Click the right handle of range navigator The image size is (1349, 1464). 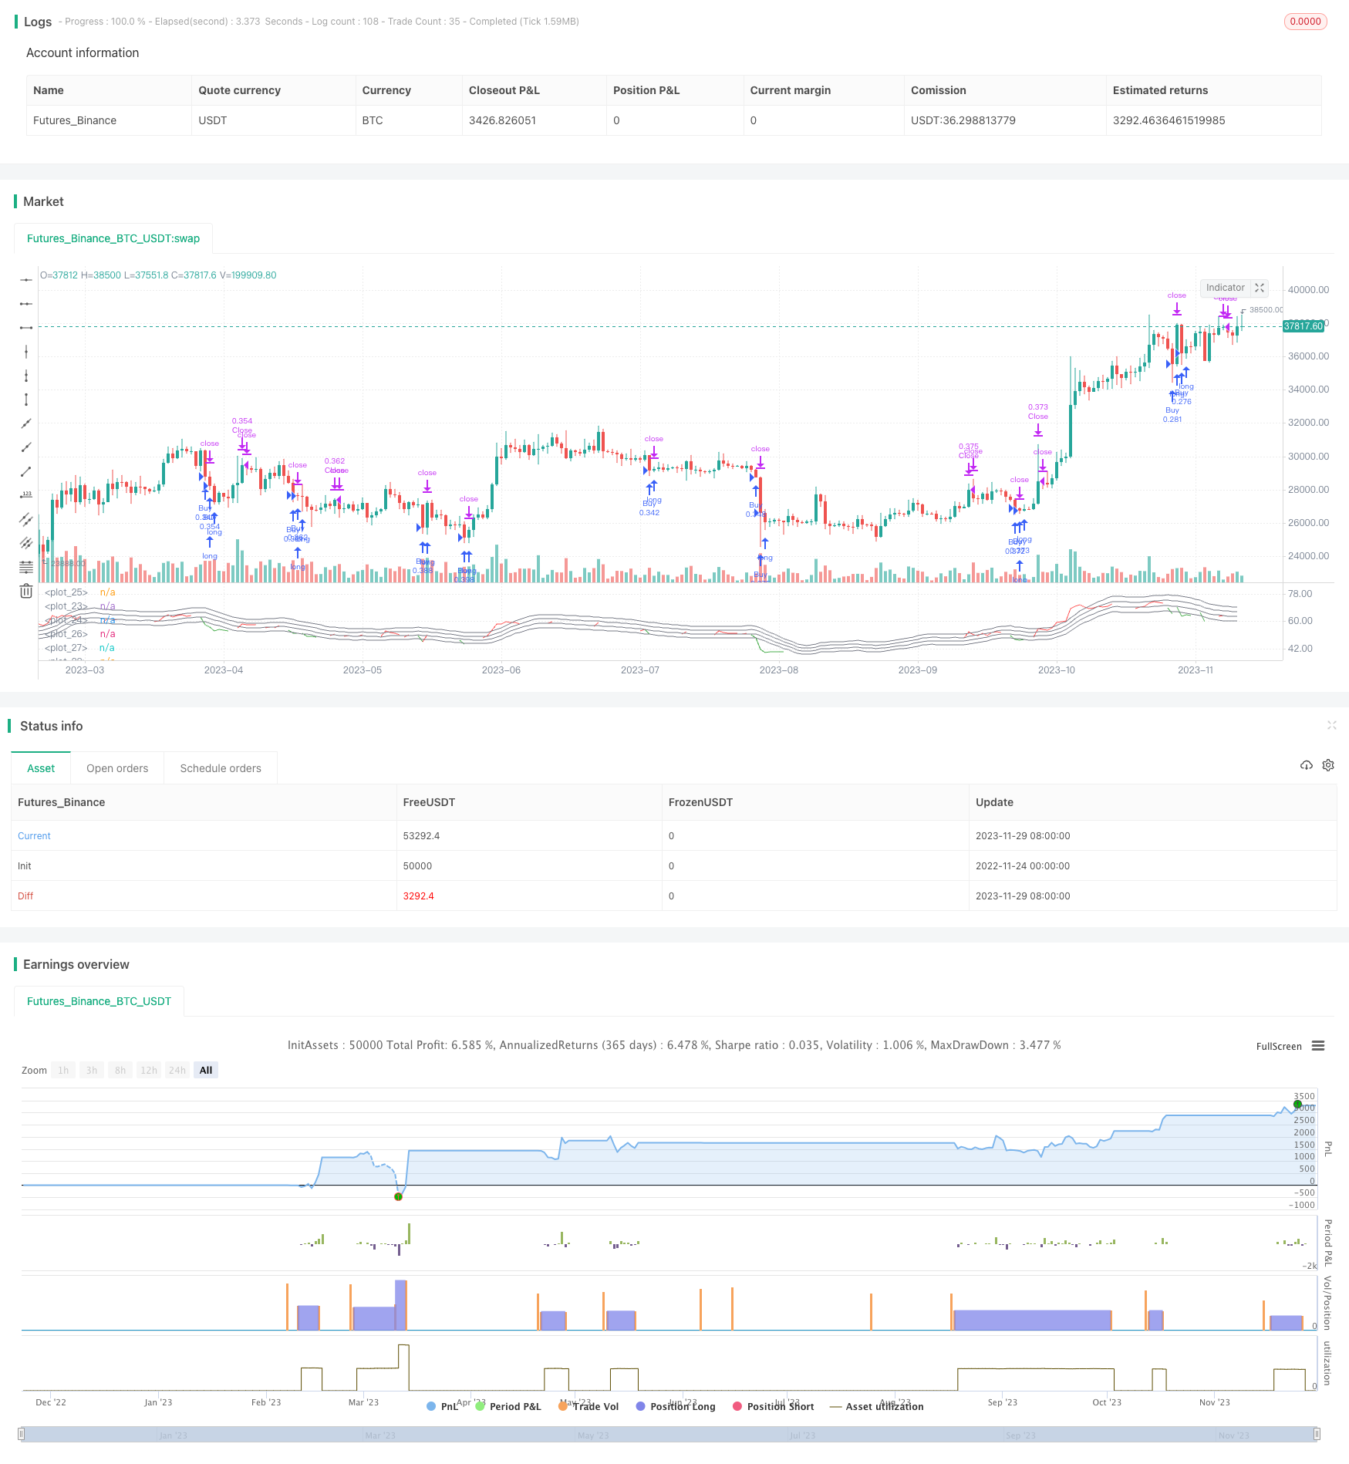point(1317,1435)
